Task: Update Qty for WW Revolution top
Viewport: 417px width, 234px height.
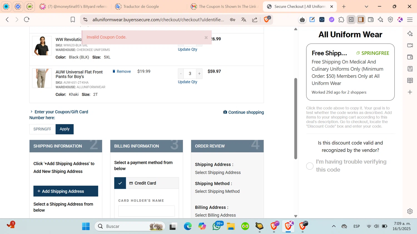Action: coord(187,49)
